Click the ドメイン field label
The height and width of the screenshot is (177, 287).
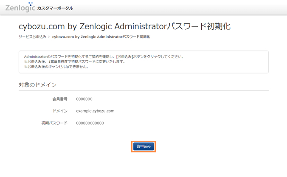61,111
